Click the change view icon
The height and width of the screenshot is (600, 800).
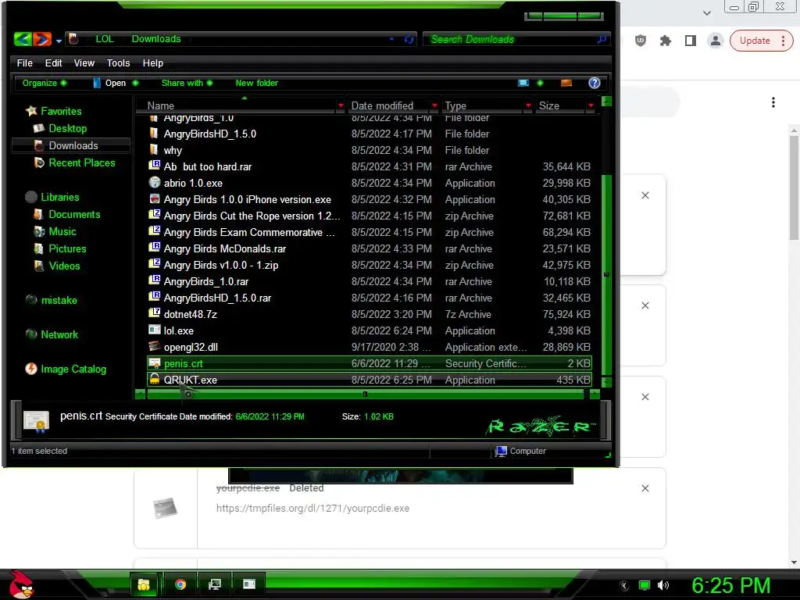tap(523, 83)
